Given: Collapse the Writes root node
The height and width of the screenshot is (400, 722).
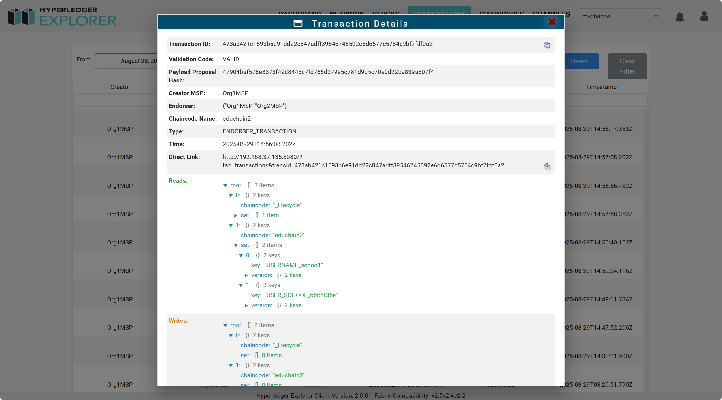Looking at the screenshot, I should click(225, 325).
